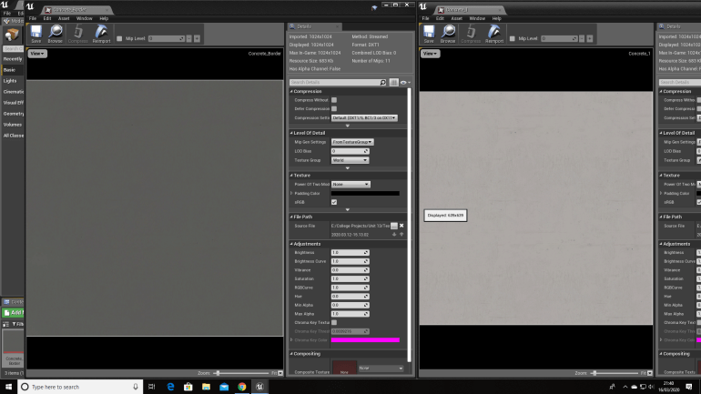Screen dimensions: 701x394
Task: Toggle the eye view options in Details
Action: 405,82
